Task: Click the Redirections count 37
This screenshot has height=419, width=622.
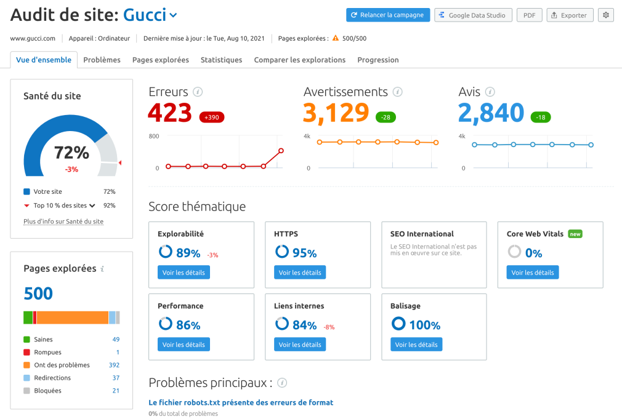Action: pos(116,378)
